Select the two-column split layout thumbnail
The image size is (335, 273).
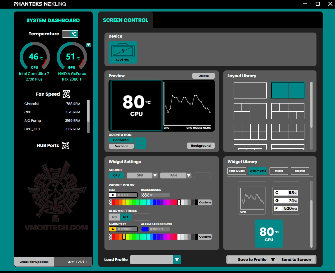point(288,91)
